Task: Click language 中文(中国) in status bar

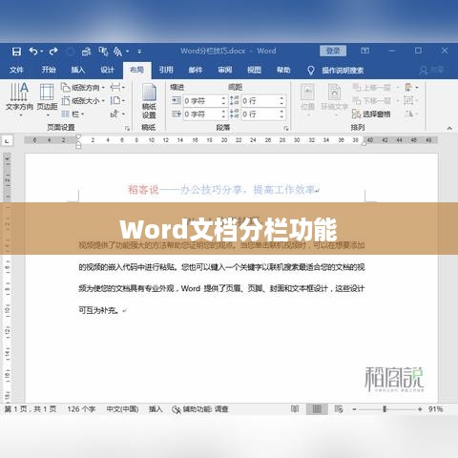Action: click(x=122, y=409)
